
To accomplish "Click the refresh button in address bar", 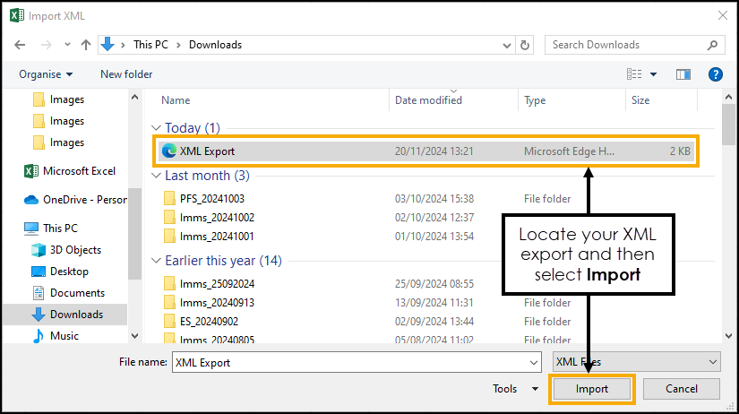I will (x=526, y=44).
